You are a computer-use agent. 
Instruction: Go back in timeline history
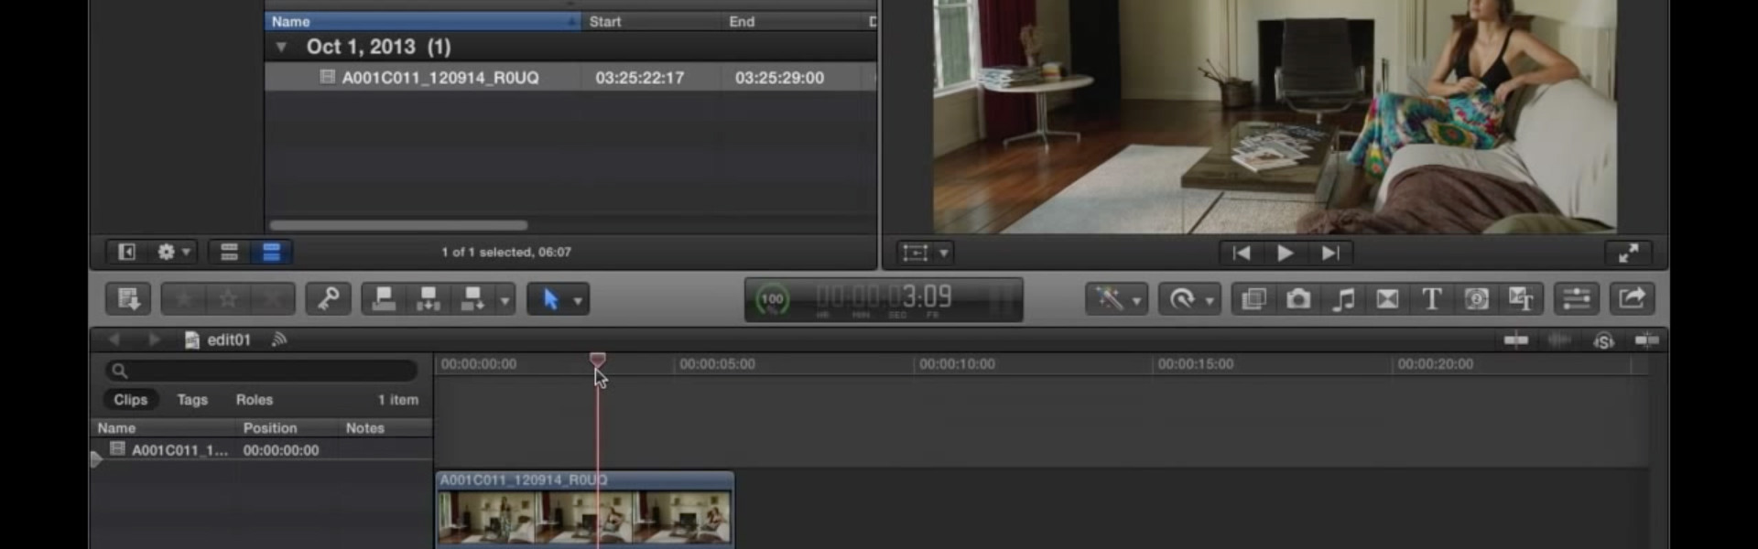click(x=114, y=339)
